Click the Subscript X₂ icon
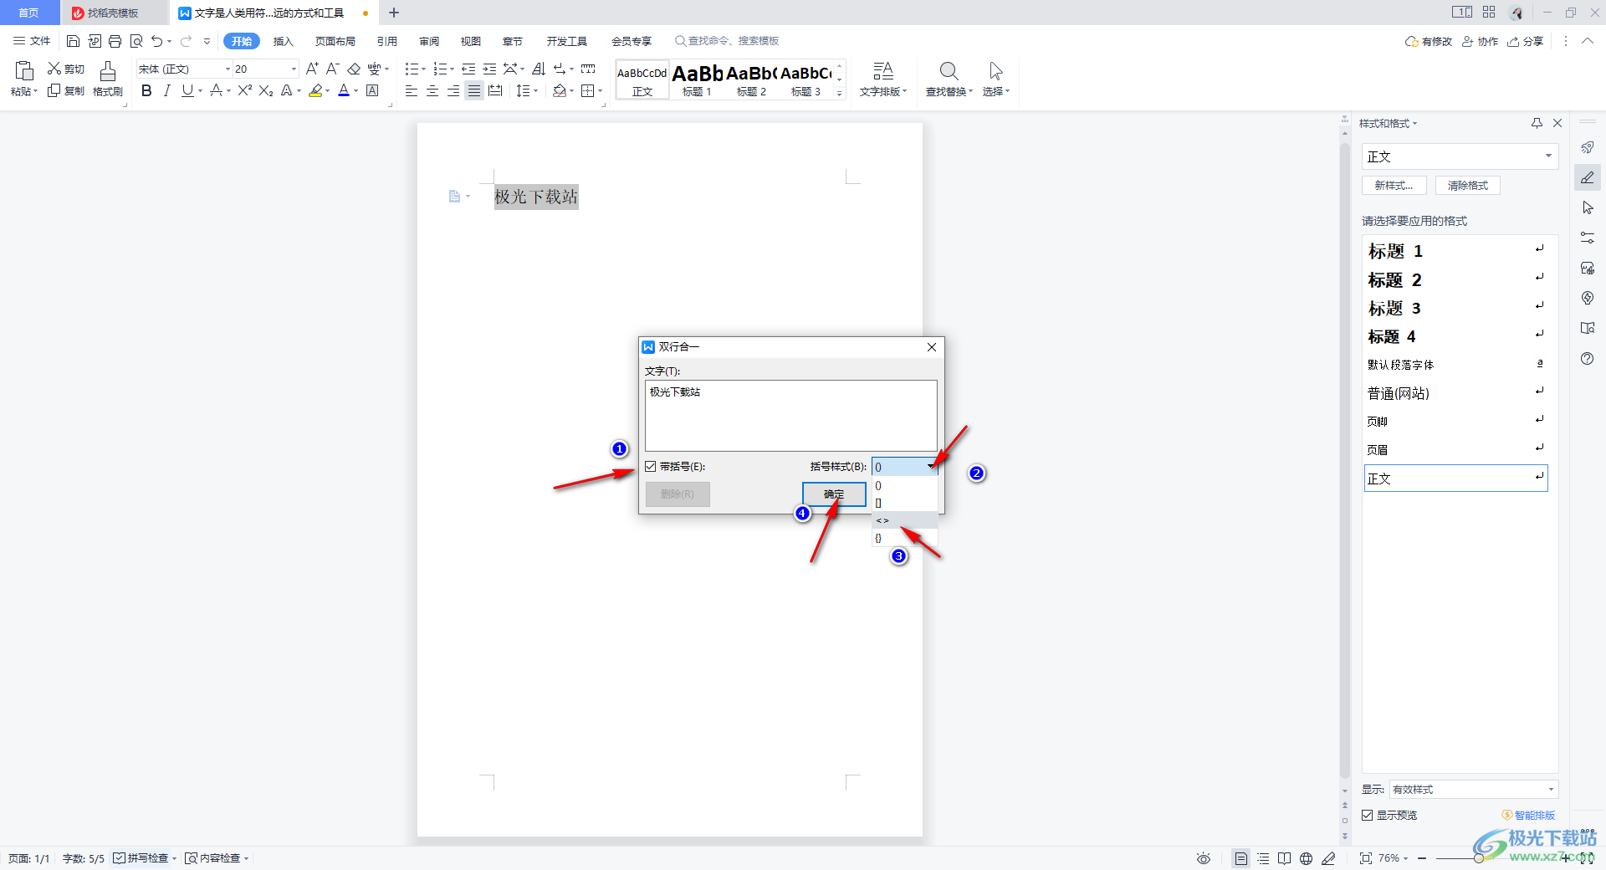Image resolution: width=1606 pixels, height=870 pixels. 266,90
